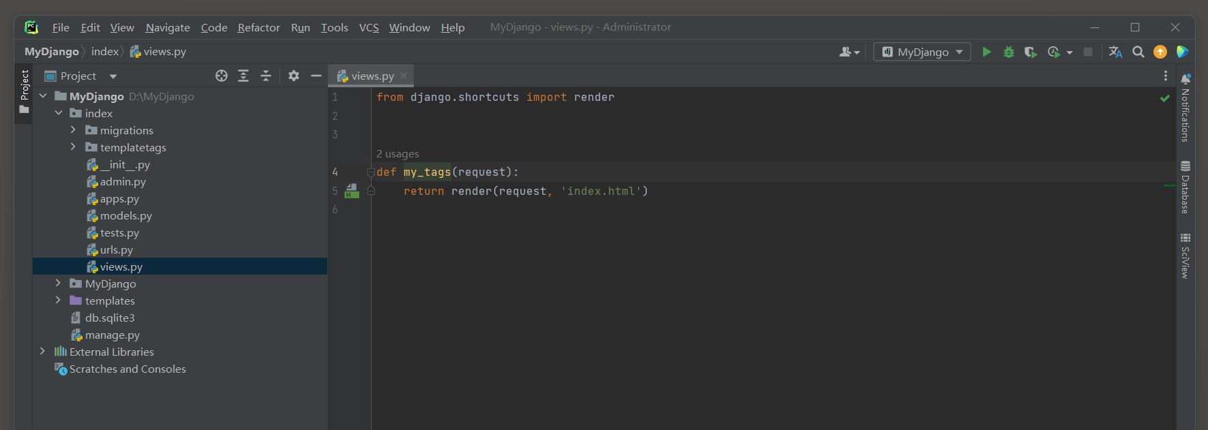Open SciView side tool window
This screenshot has height=430, width=1208.
pyautogui.click(x=1186, y=256)
